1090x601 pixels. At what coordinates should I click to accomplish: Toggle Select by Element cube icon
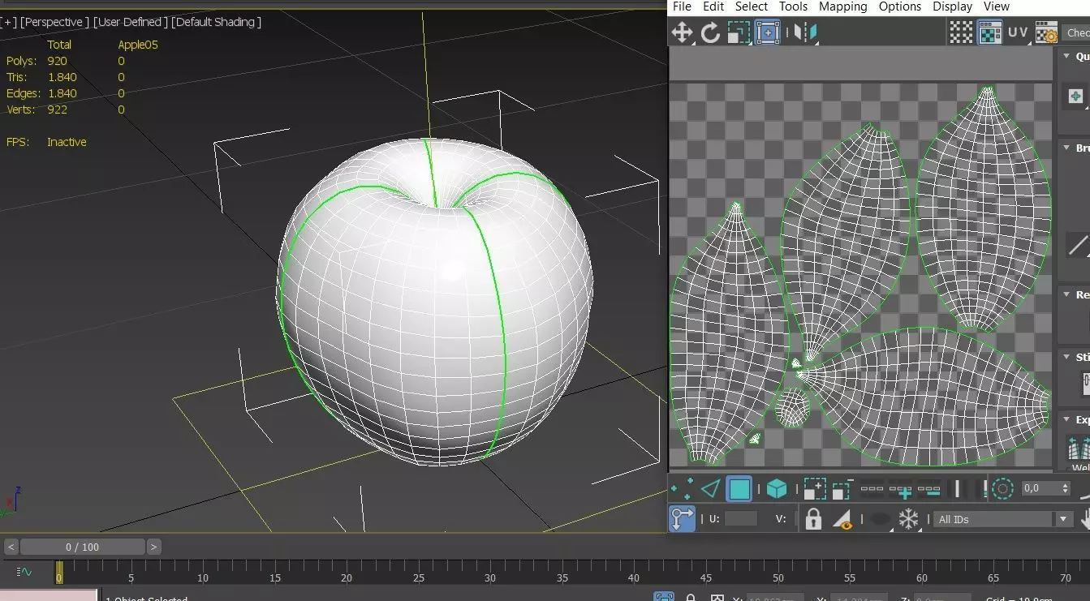777,489
